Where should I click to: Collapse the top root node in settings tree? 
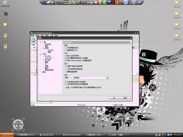coord(41,42)
